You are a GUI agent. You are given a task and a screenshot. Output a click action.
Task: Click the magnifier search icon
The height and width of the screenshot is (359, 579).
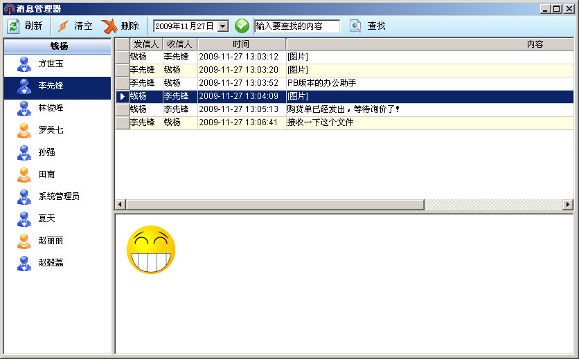coord(355,26)
